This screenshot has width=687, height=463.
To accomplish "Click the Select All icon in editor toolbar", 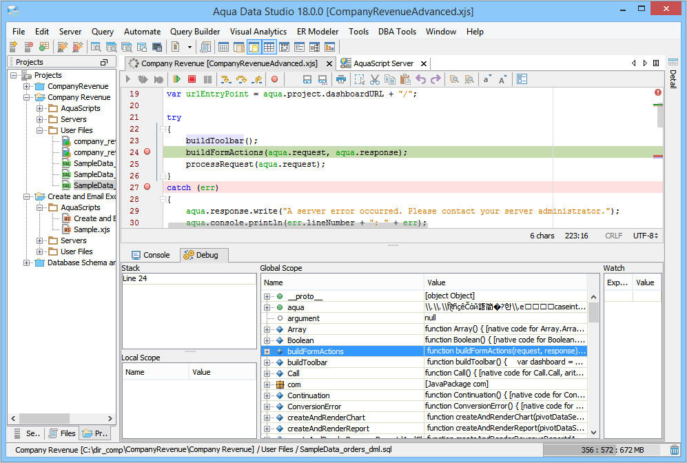I will [360, 79].
